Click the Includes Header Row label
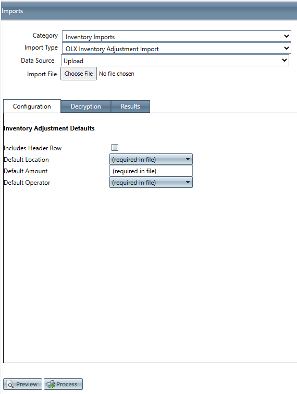 pos(33,148)
